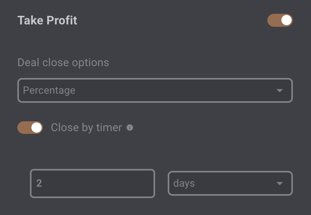This screenshot has height=215, width=311.
Task: Click the brown track of the Take Profit switch
Action: tap(274, 20)
